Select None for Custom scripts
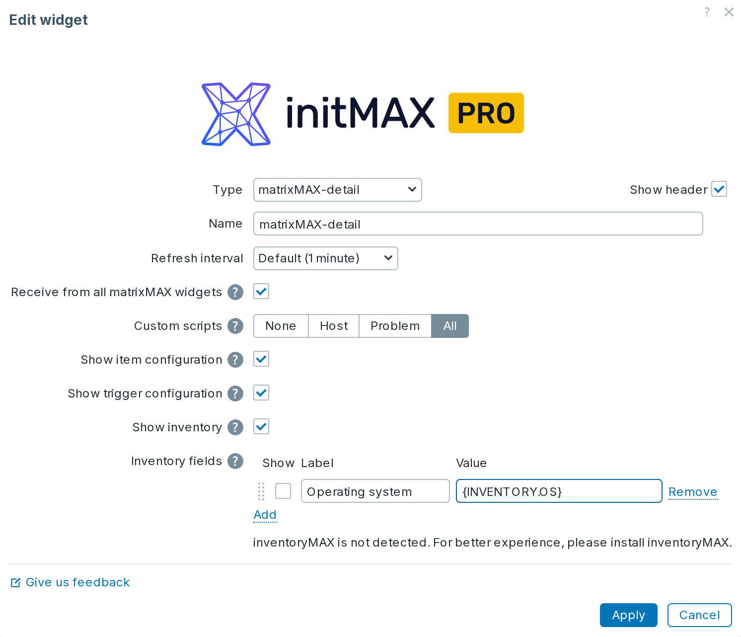The image size is (741, 637). 281,326
